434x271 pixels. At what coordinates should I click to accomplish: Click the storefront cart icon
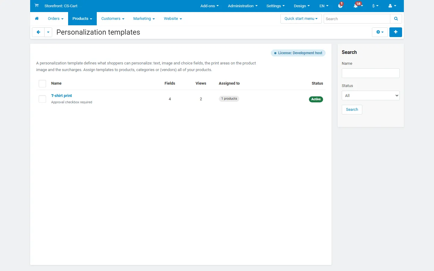click(x=36, y=5)
